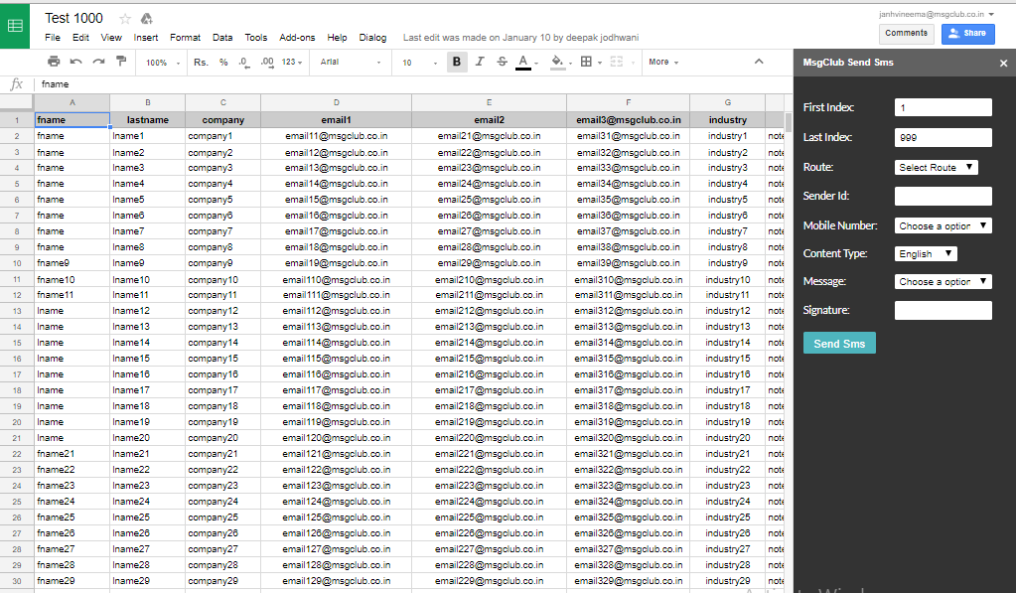Viewport: 1016px width, 593px height.
Task: Open the zoom 100% dropdown
Action: (163, 63)
